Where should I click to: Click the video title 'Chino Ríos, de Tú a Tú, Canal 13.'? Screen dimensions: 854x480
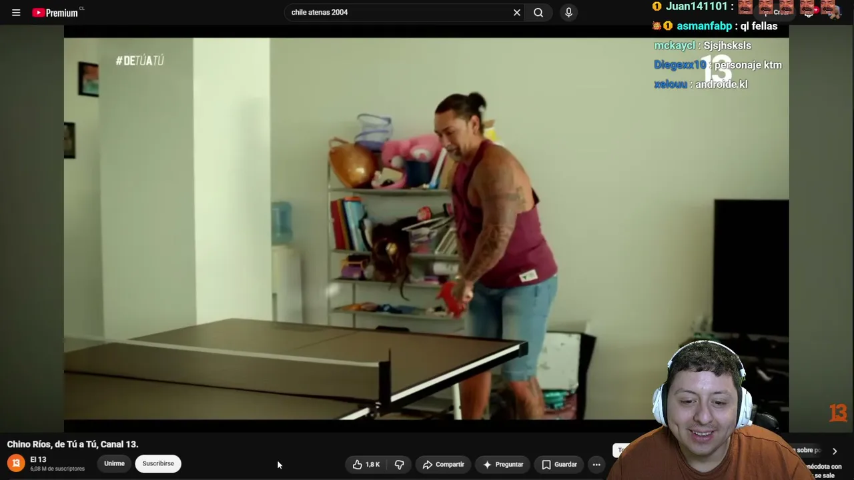(x=73, y=444)
